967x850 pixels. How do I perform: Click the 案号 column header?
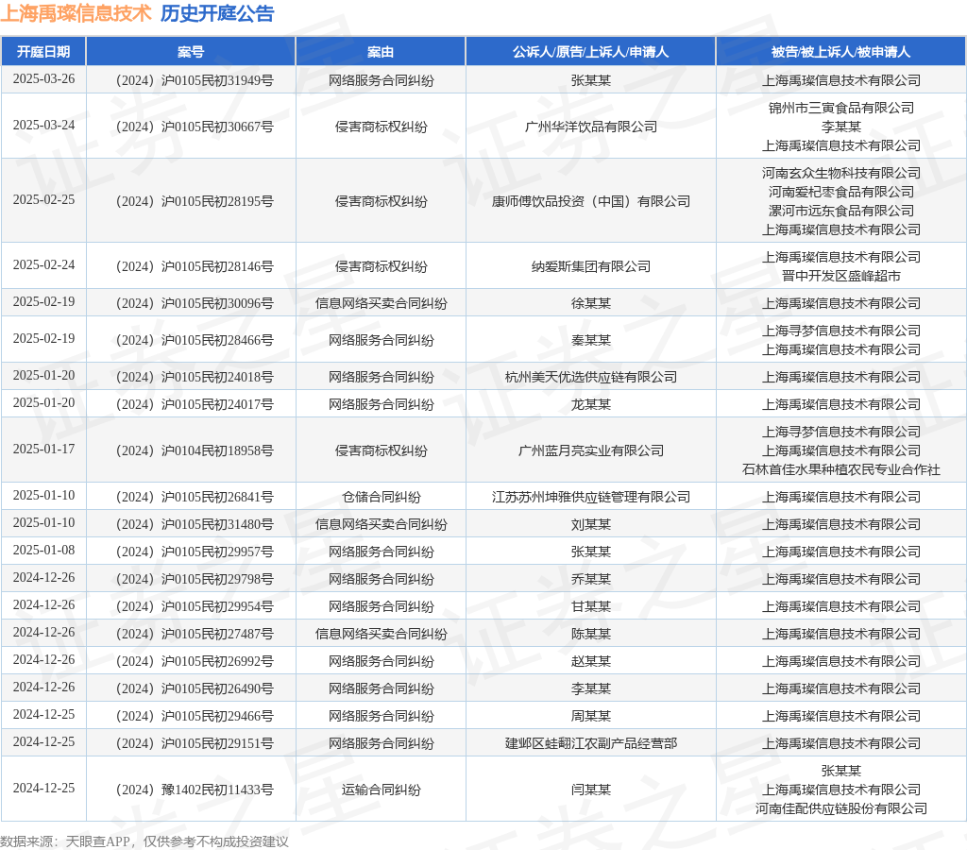coord(191,52)
